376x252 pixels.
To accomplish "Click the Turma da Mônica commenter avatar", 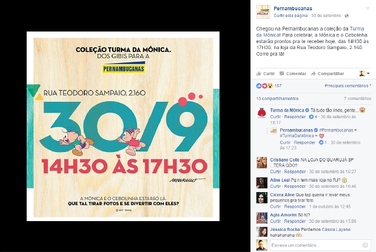I will pos(261,113).
